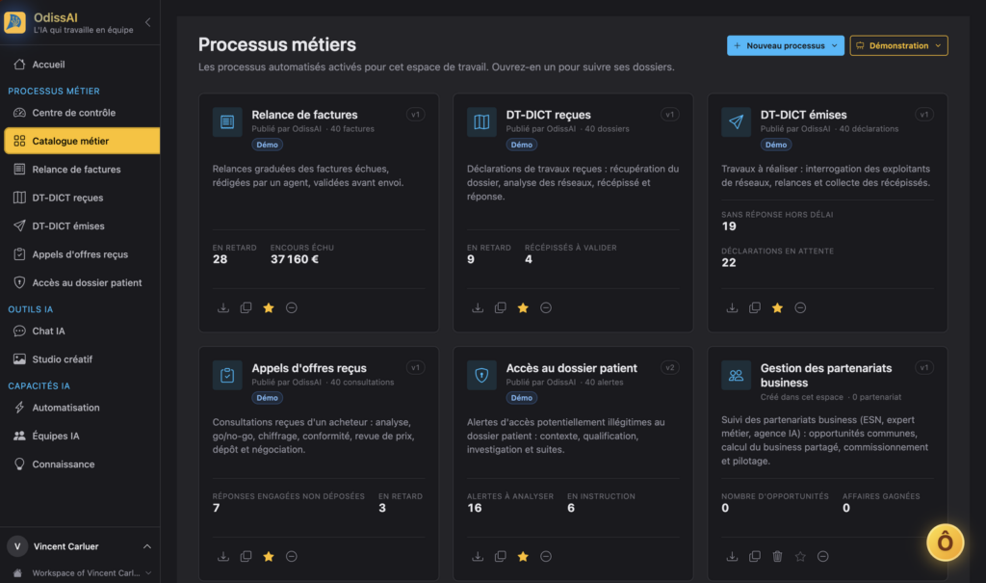Viewport: 986px width, 583px height.
Task: Click the duplicate icon on Accès au dossier patient card
Action: pos(501,557)
